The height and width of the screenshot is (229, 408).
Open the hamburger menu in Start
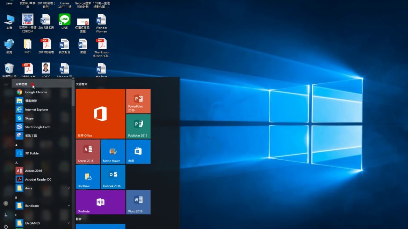click(6, 84)
